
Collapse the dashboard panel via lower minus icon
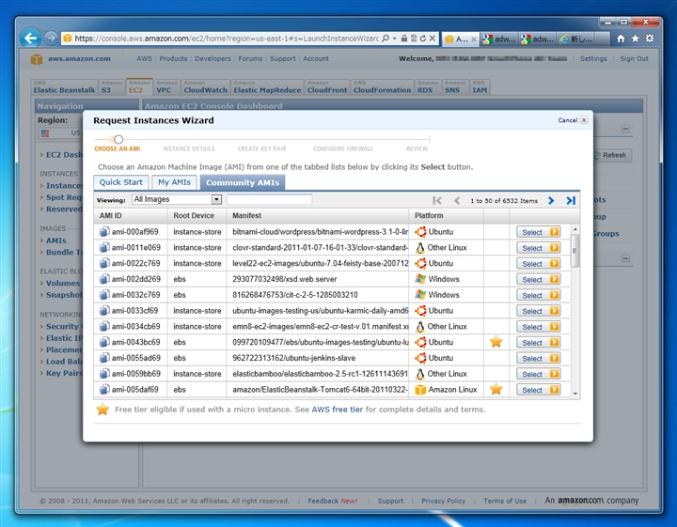coord(625,258)
